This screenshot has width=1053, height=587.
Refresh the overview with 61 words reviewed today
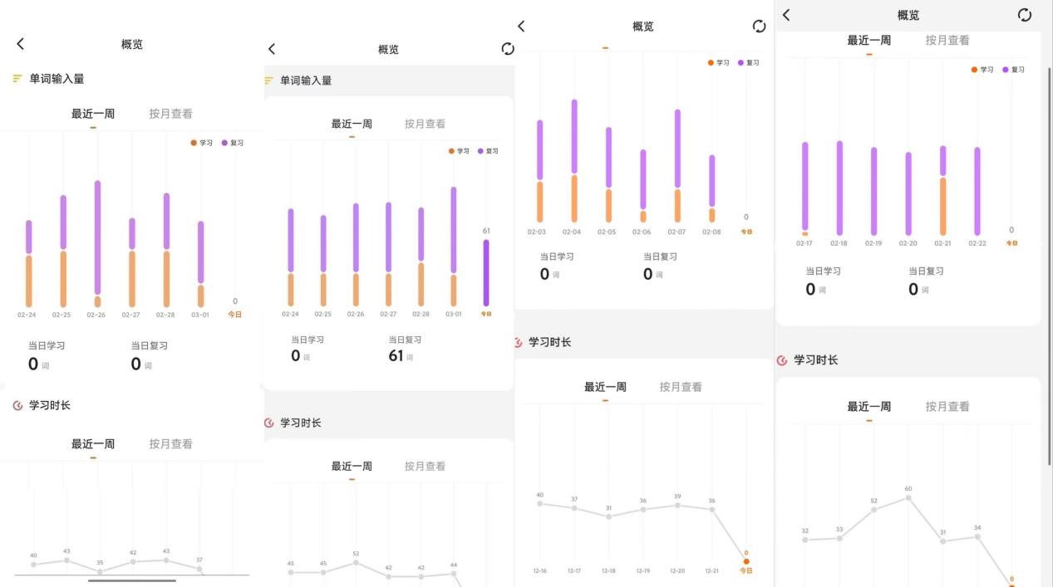pos(508,49)
